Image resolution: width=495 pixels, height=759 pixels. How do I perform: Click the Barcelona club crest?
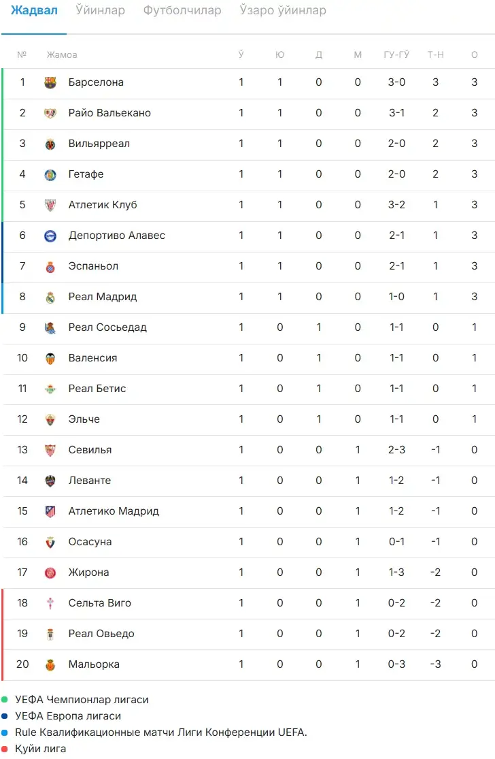(x=50, y=83)
